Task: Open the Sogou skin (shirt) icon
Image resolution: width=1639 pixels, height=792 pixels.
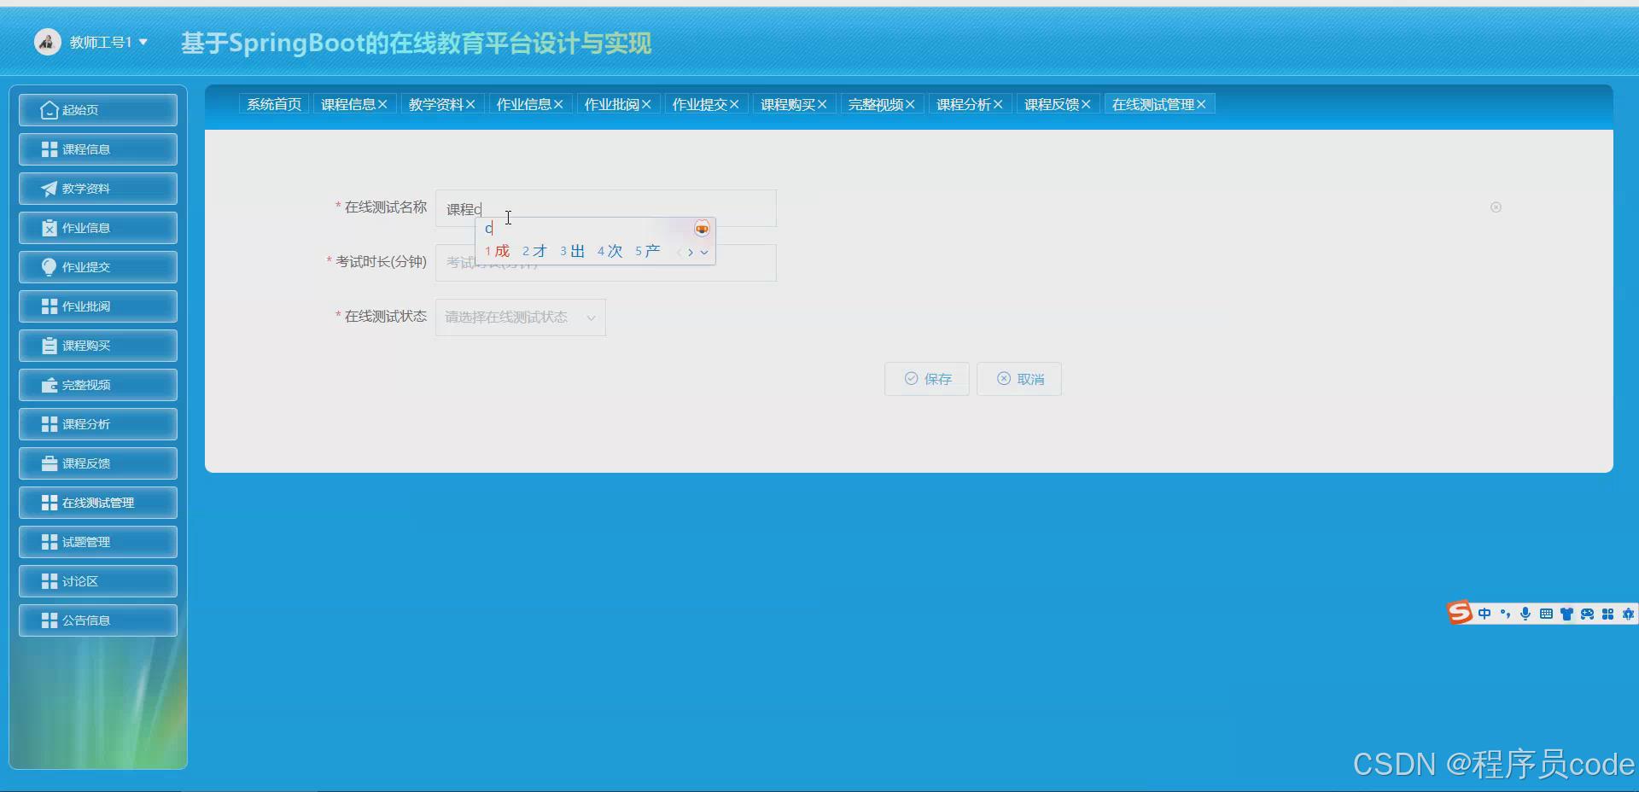Action: (1567, 614)
